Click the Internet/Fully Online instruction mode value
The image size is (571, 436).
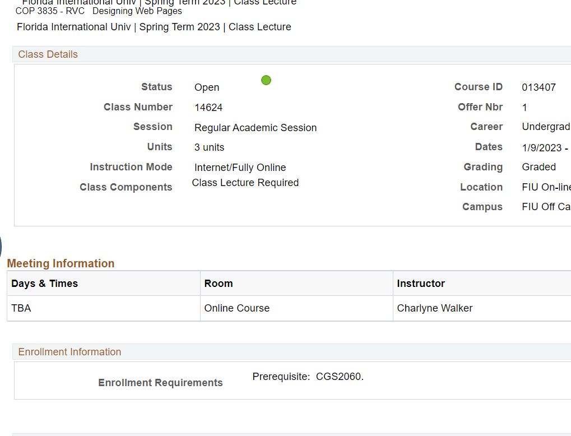coord(240,168)
